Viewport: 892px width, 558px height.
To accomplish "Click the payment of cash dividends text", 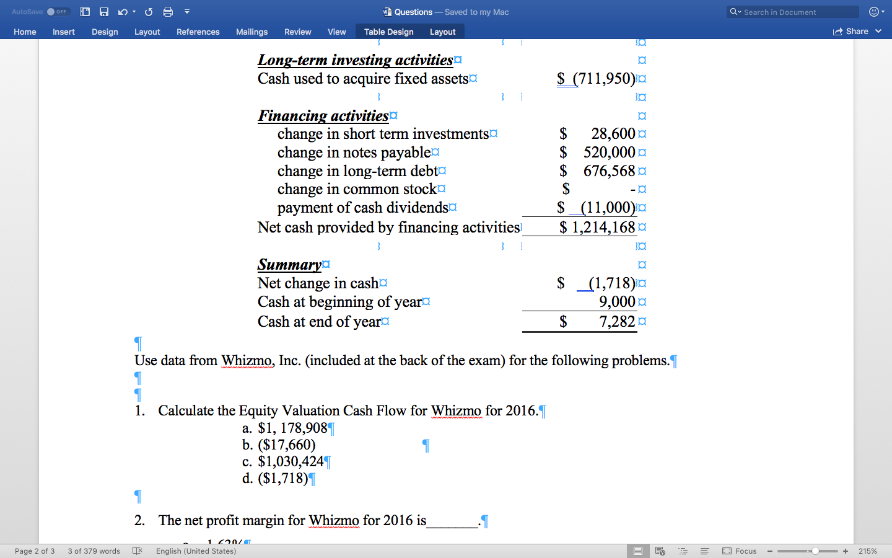I will 363,208.
